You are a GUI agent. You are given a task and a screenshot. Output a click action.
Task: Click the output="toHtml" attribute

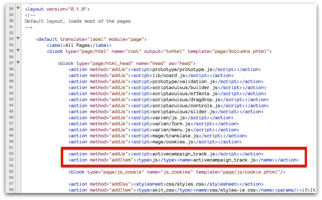tap(164, 51)
